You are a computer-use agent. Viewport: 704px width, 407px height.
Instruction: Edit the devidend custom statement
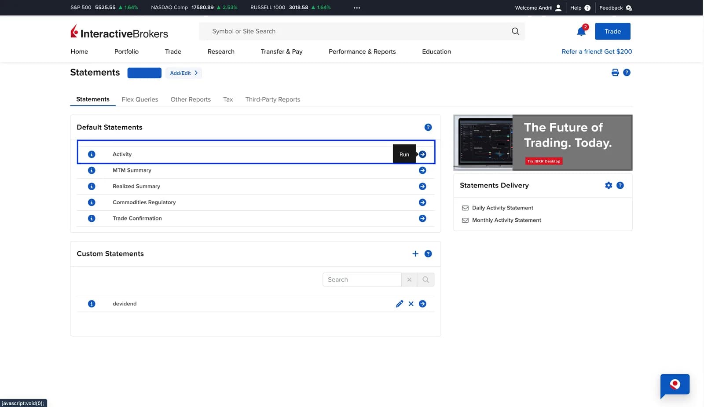pos(399,304)
